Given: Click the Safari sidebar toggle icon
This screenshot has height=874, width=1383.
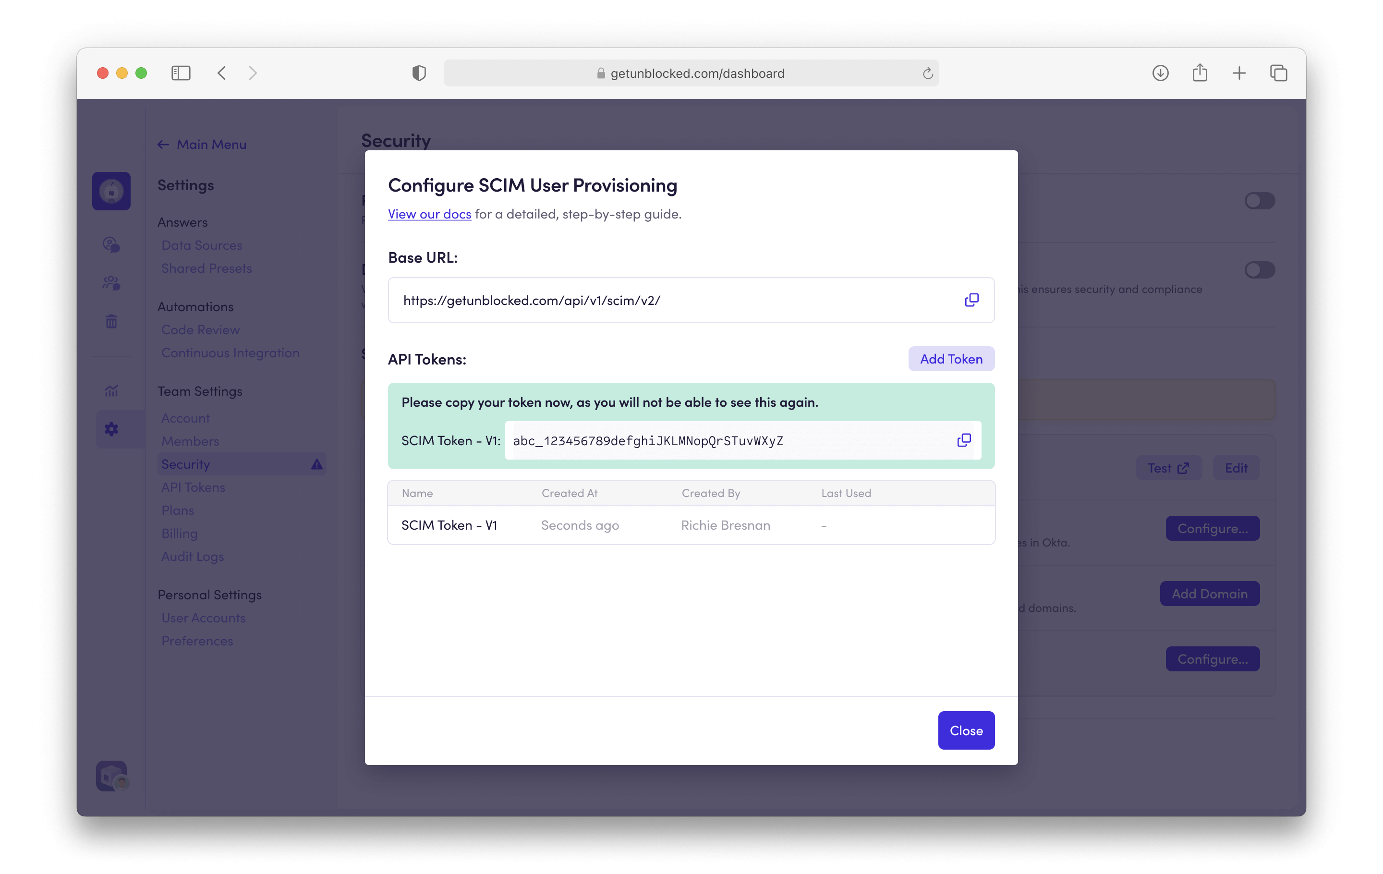Looking at the screenshot, I should click(x=181, y=73).
